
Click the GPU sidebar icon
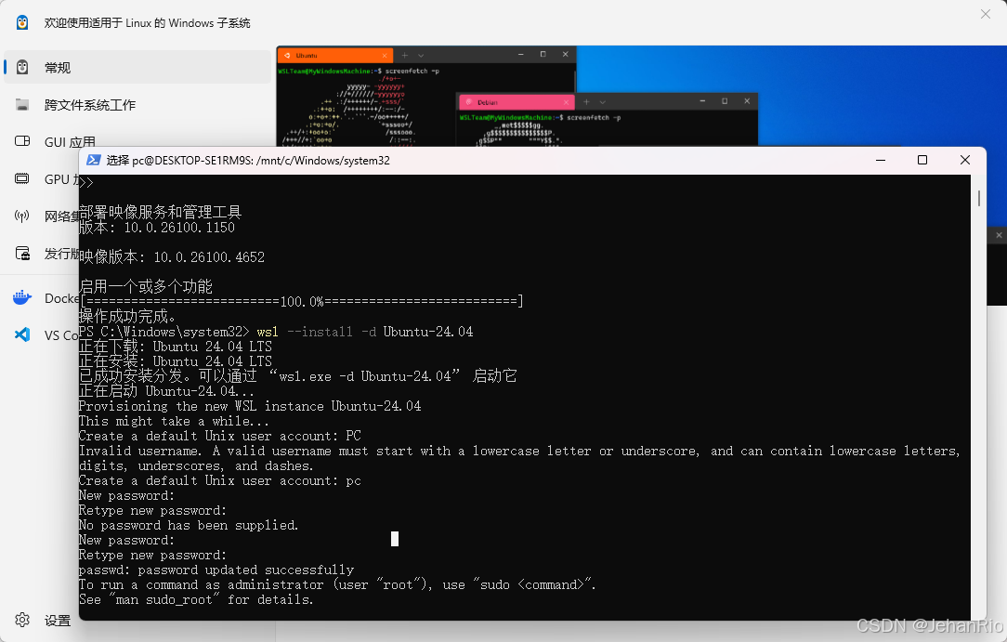(22, 178)
